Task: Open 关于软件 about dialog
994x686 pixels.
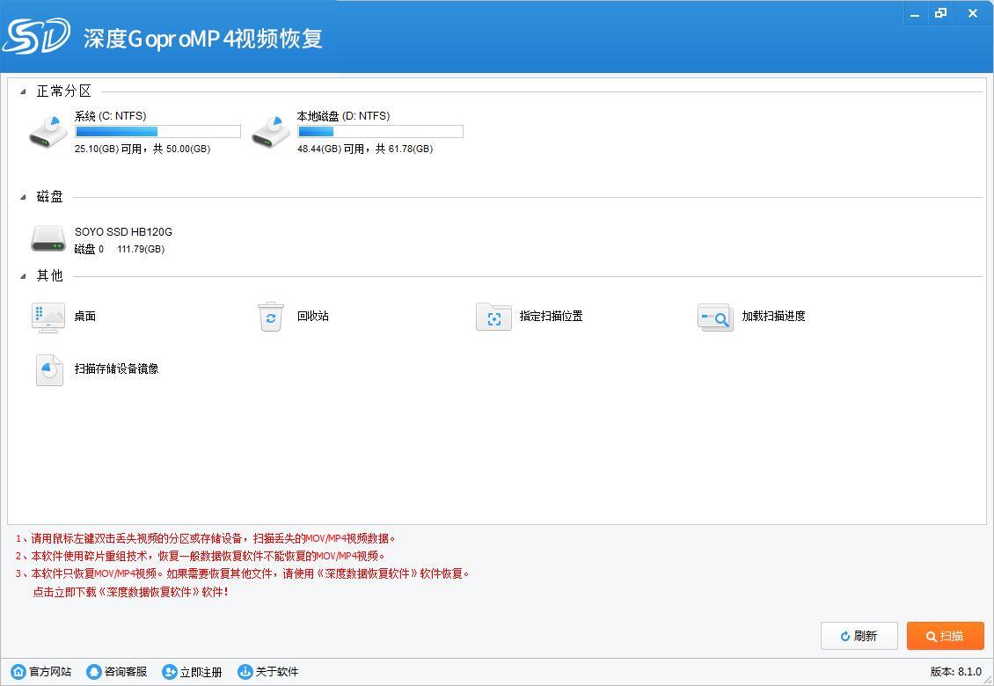Action: click(268, 672)
